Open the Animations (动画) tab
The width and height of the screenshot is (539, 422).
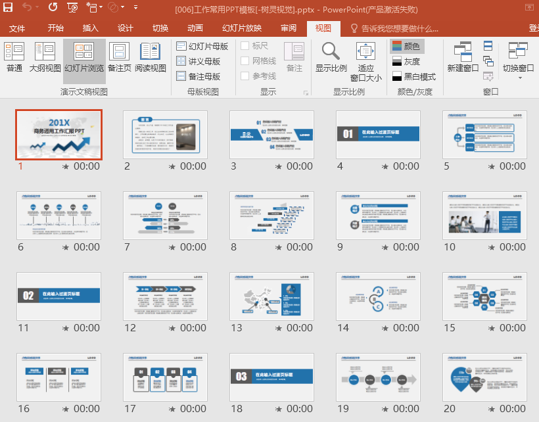pyautogui.click(x=195, y=28)
